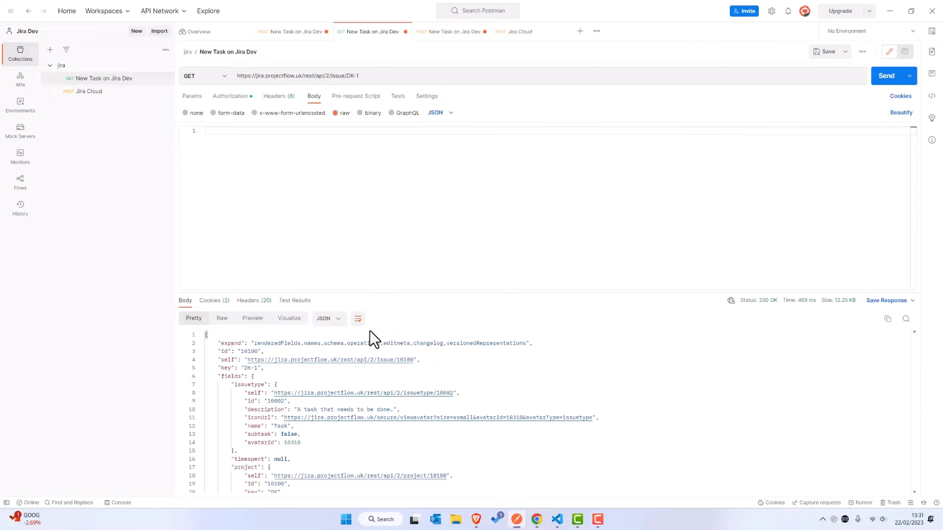Click the request URL input field
Viewport: 943px width, 530px height.
(x=550, y=76)
